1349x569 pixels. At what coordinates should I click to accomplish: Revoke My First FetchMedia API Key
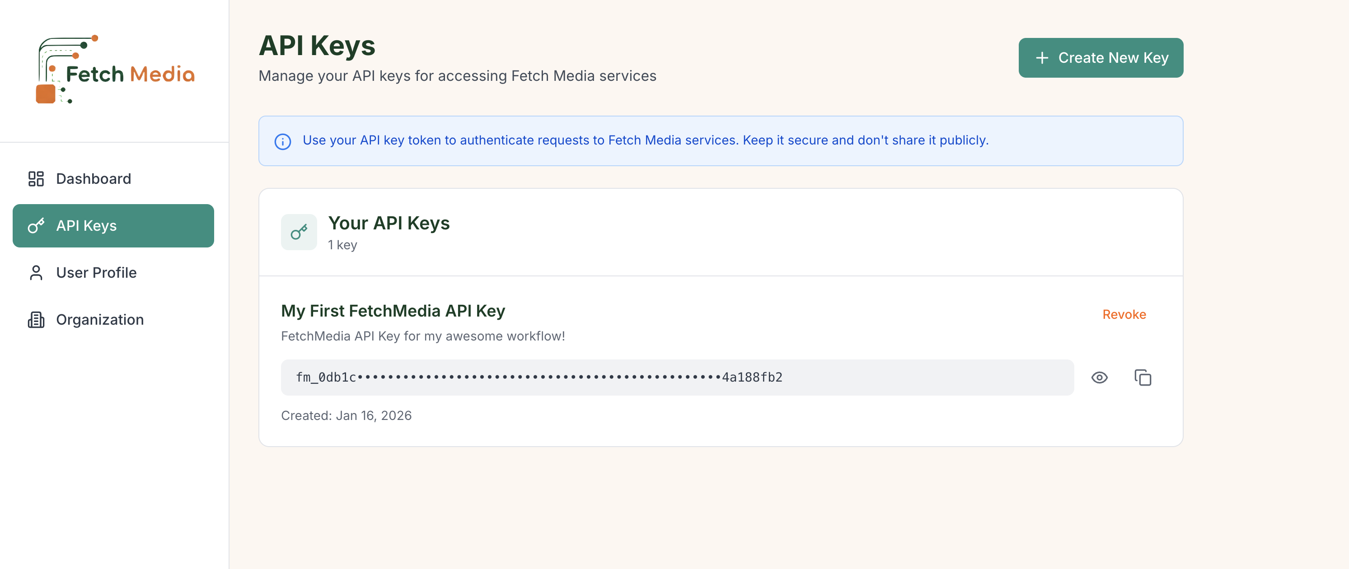1124,315
